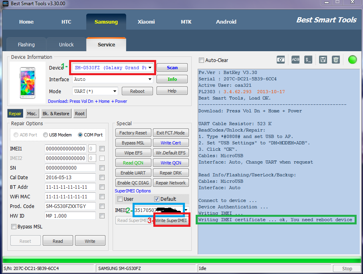Enable the Bypass MSL checkbox
The image size is (363, 274).
14,226
